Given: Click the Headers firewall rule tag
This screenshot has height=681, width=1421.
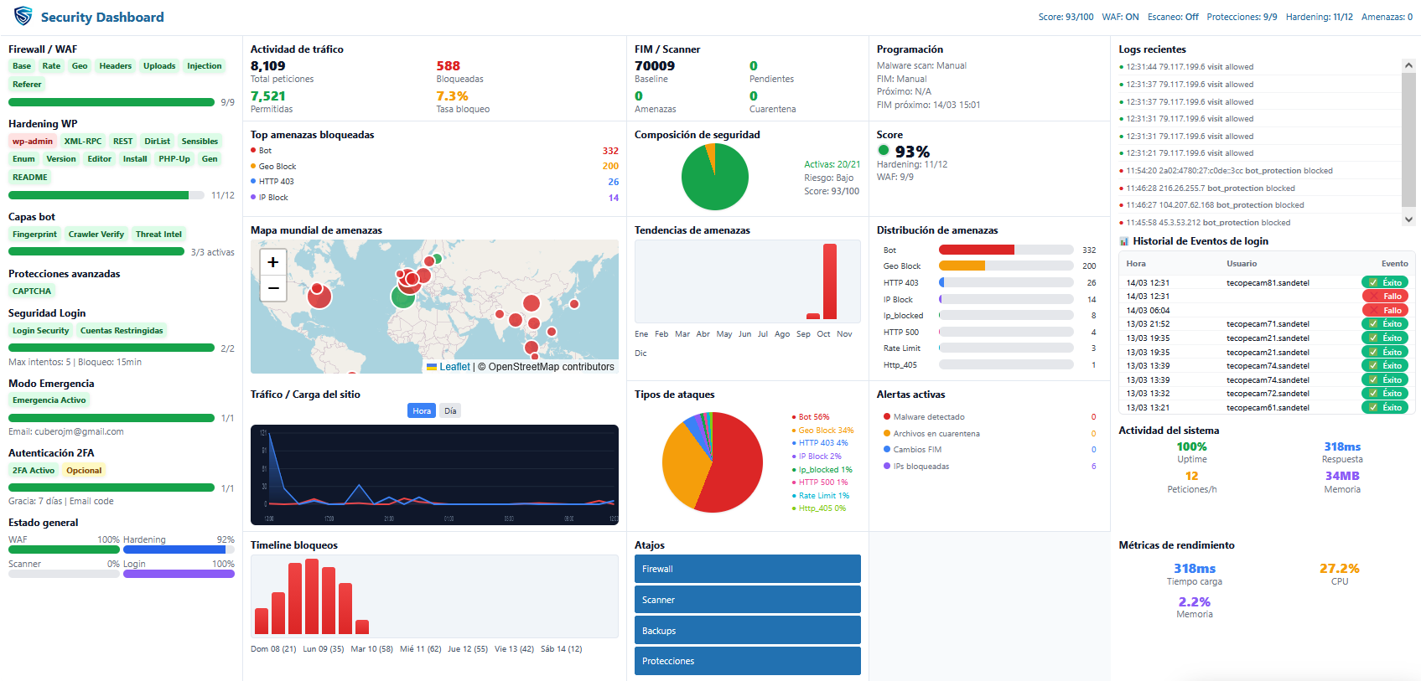Looking at the screenshot, I should (x=116, y=66).
